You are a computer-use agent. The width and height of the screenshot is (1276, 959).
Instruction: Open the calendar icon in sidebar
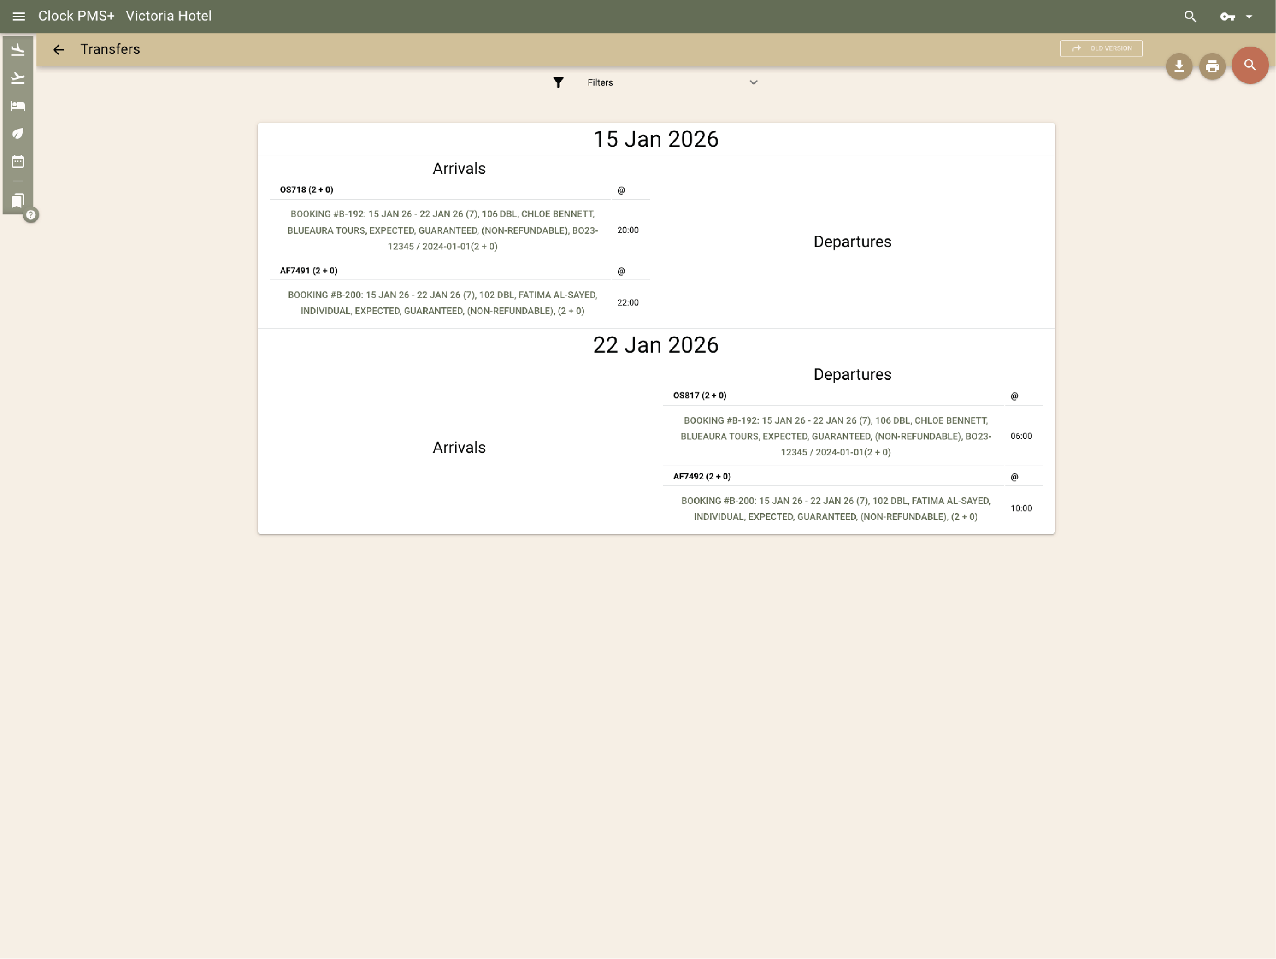click(x=18, y=161)
